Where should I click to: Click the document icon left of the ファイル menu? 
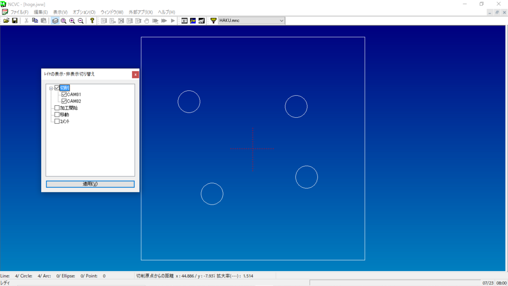pyautogui.click(x=5, y=12)
